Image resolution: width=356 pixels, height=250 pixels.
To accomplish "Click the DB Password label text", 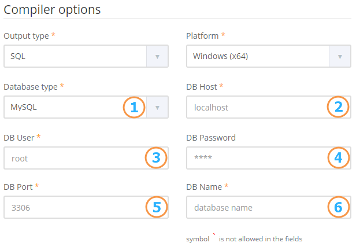I will pyautogui.click(x=211, y=138).
